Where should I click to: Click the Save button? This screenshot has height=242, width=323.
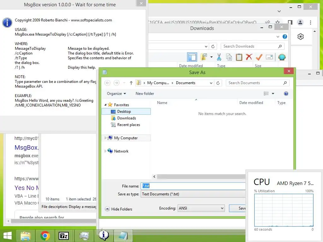tap(237, 208)
